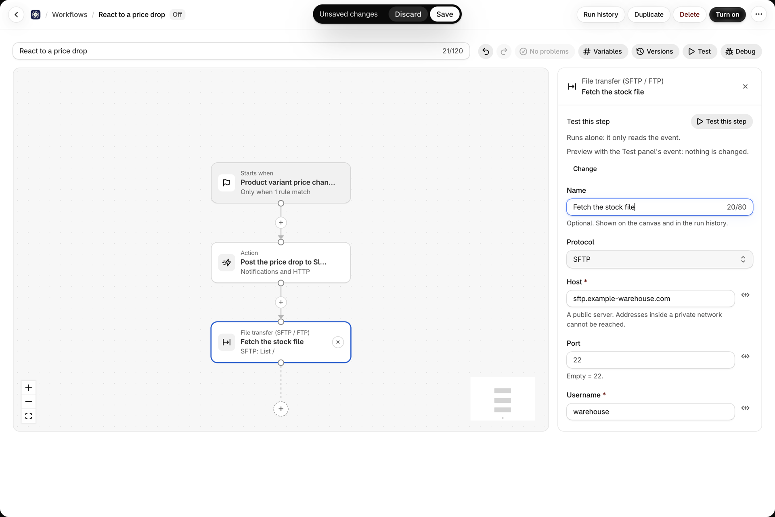Delete this workflow
Screen dimensions: 775x517
pyautogui.click(x=689, y=15)
